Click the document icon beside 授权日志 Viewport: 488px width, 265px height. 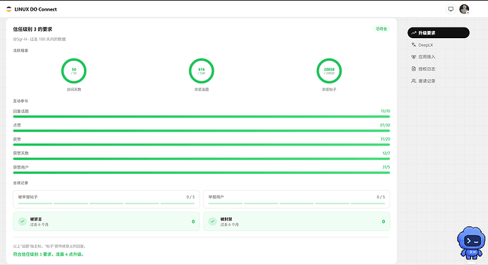tap(414, 69)
